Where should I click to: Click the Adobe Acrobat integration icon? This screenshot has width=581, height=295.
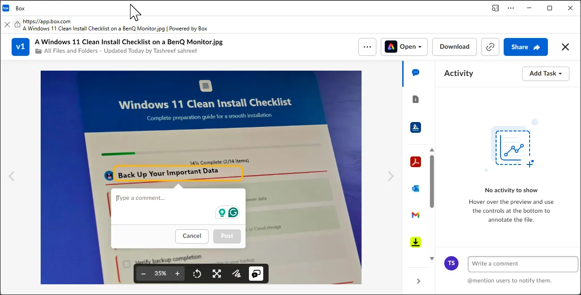point(416,162)
